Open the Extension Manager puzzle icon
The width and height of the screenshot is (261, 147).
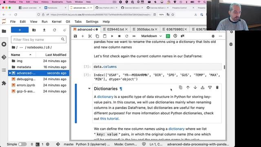pos(4,83)
